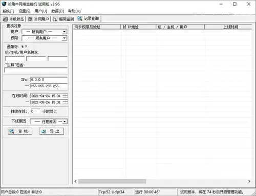Click the 通配符: % ? label
Screen dimensions: 256x196
click(x=17, y=46)
